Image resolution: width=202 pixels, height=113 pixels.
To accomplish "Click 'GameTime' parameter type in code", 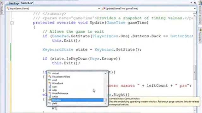I will (x=116, y=23).
